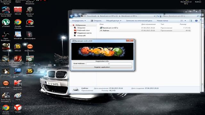Select the Open Broadcast desktop icon
This screenshot has height=115, width=205.
point(6,36)
